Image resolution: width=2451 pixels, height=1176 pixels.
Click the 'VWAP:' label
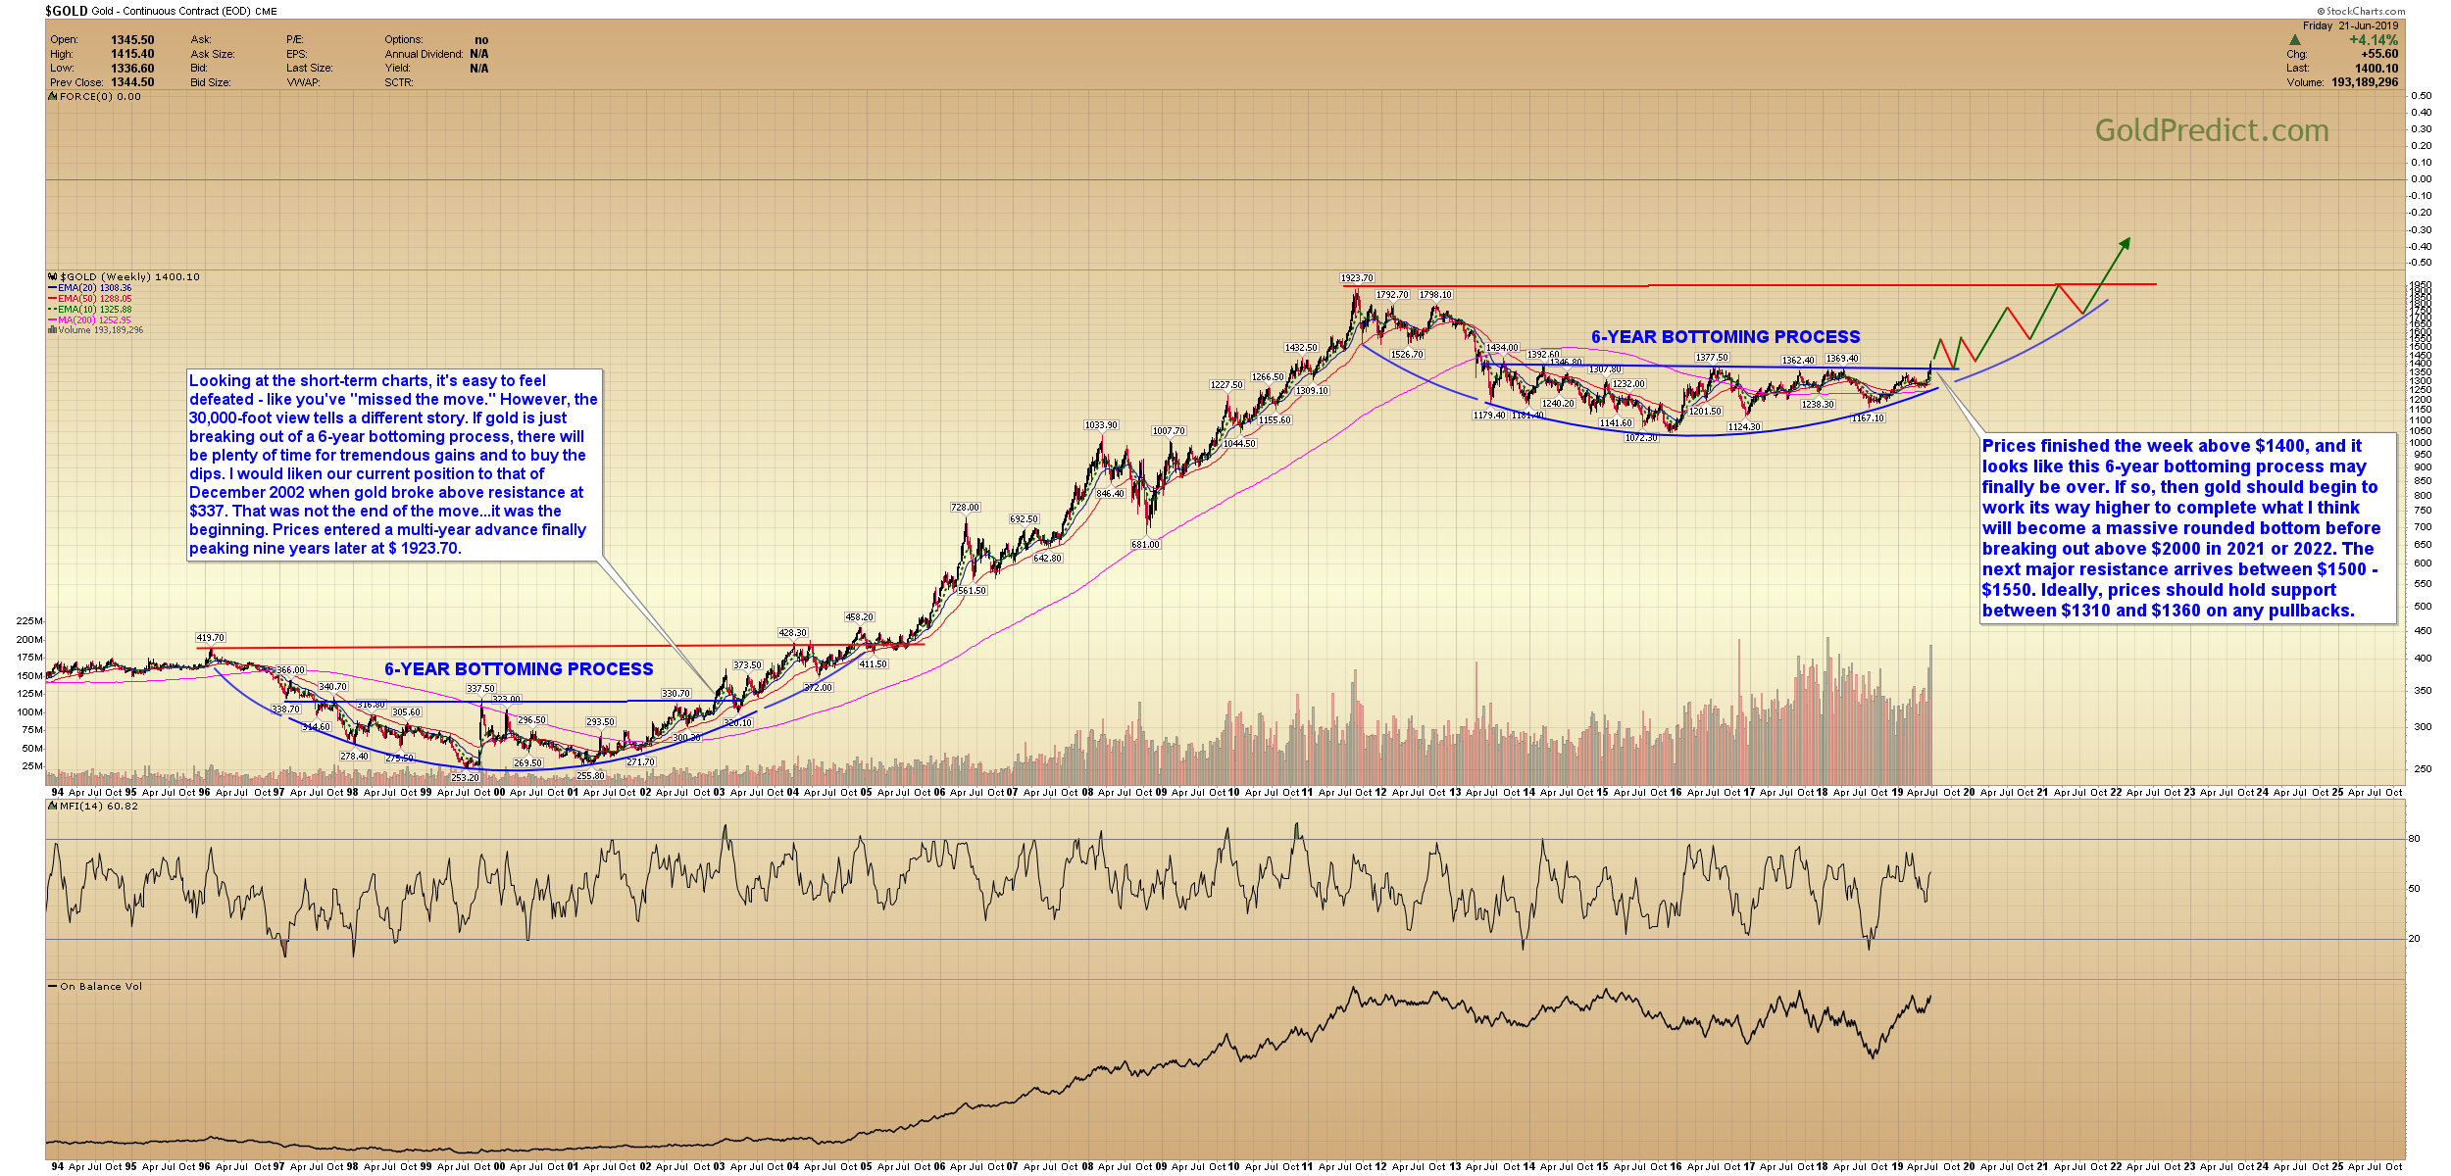point(303,82)
